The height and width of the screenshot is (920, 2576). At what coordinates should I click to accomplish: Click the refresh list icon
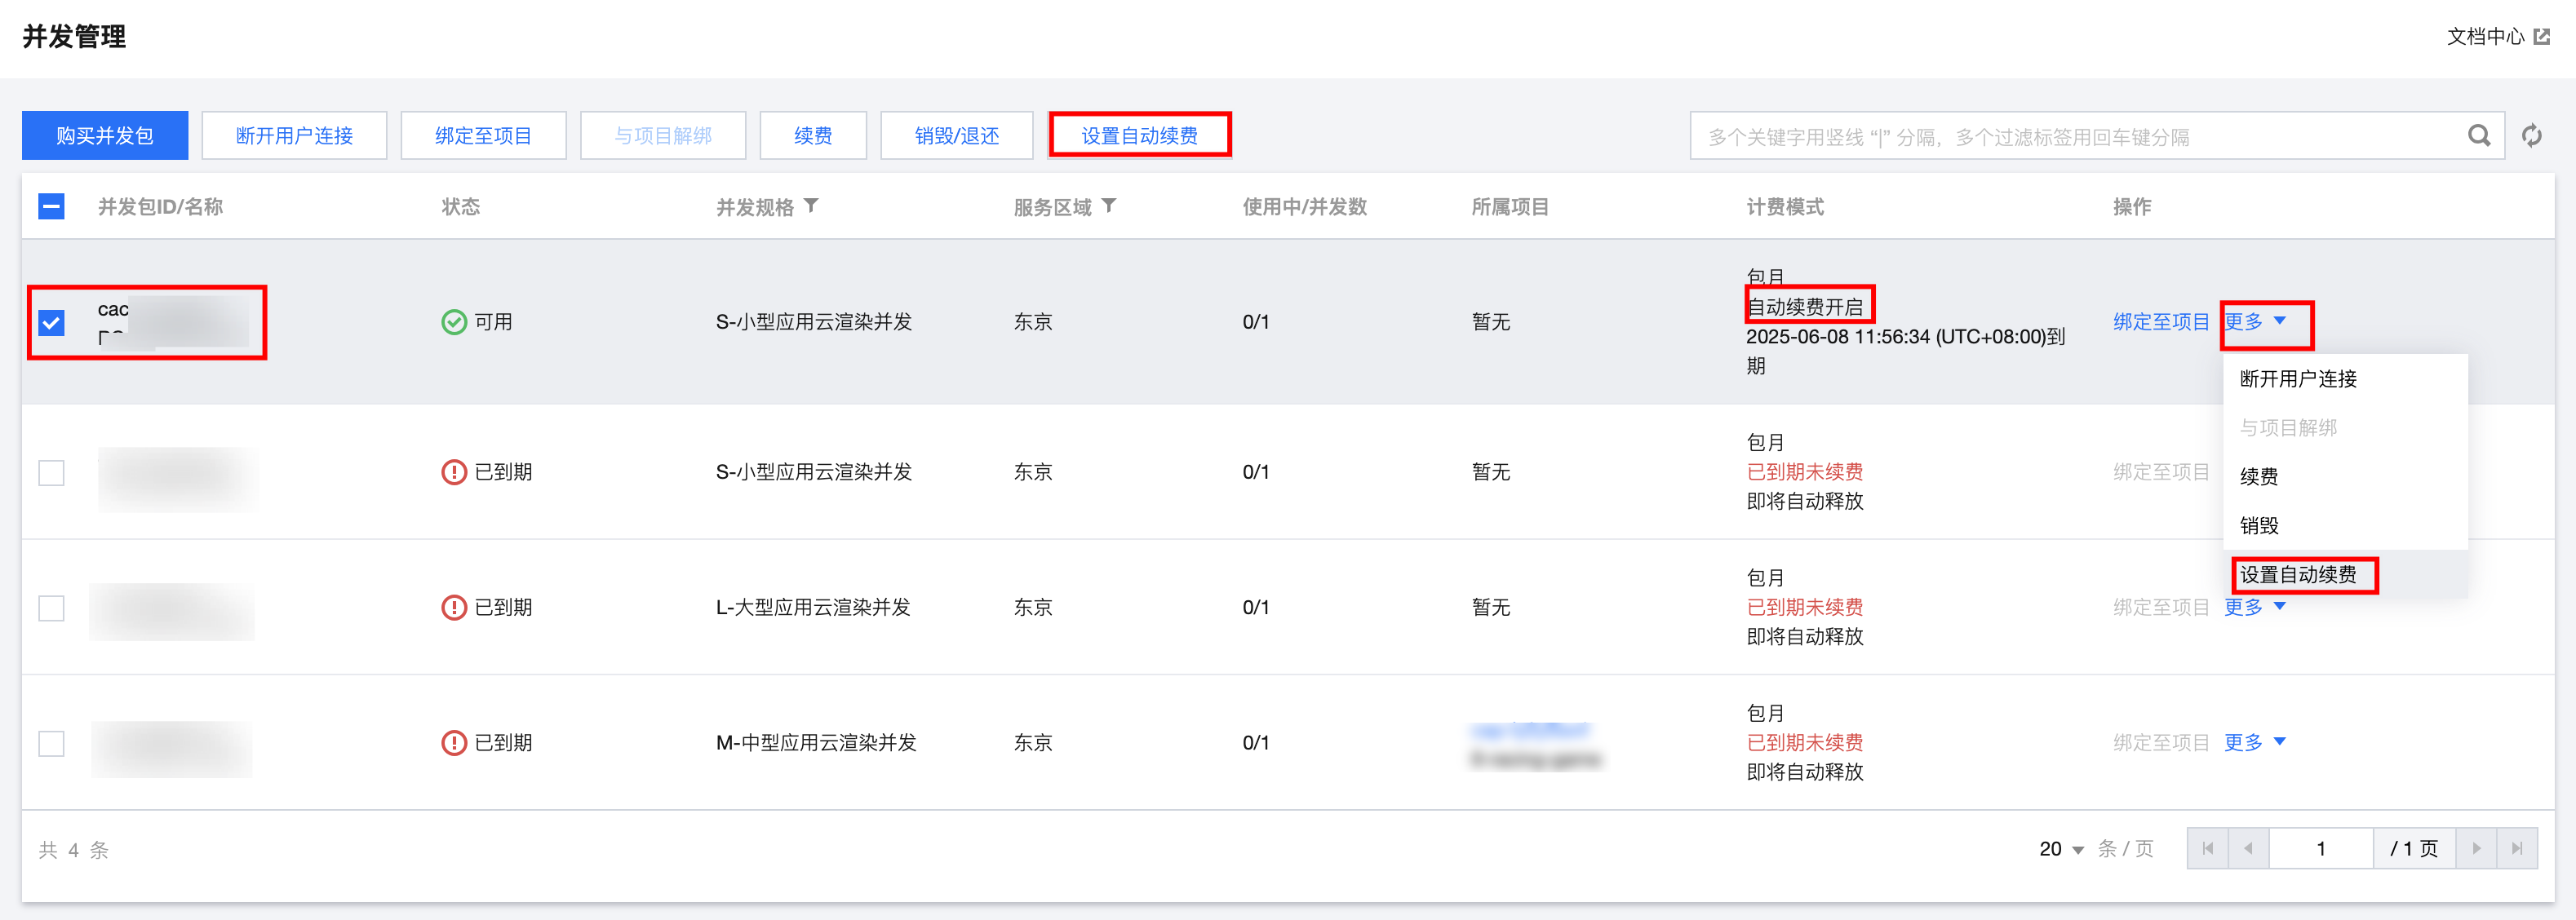coord(2531,135)
